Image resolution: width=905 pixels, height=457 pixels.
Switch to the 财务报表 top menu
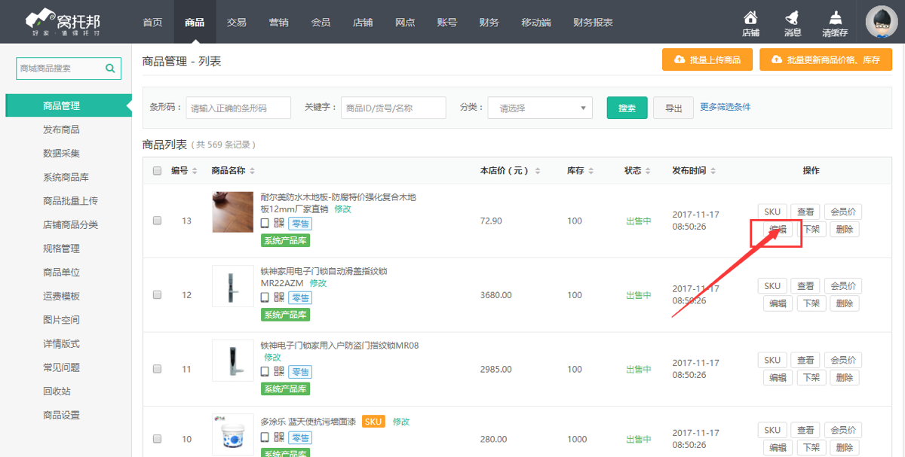(593, 23)
